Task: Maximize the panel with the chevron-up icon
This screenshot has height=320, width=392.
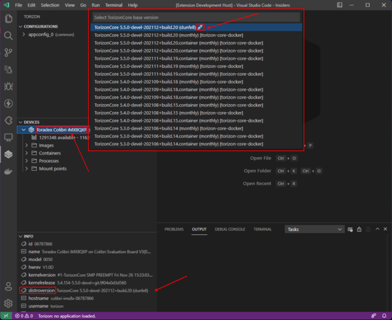Action: (x=377, y=229)
